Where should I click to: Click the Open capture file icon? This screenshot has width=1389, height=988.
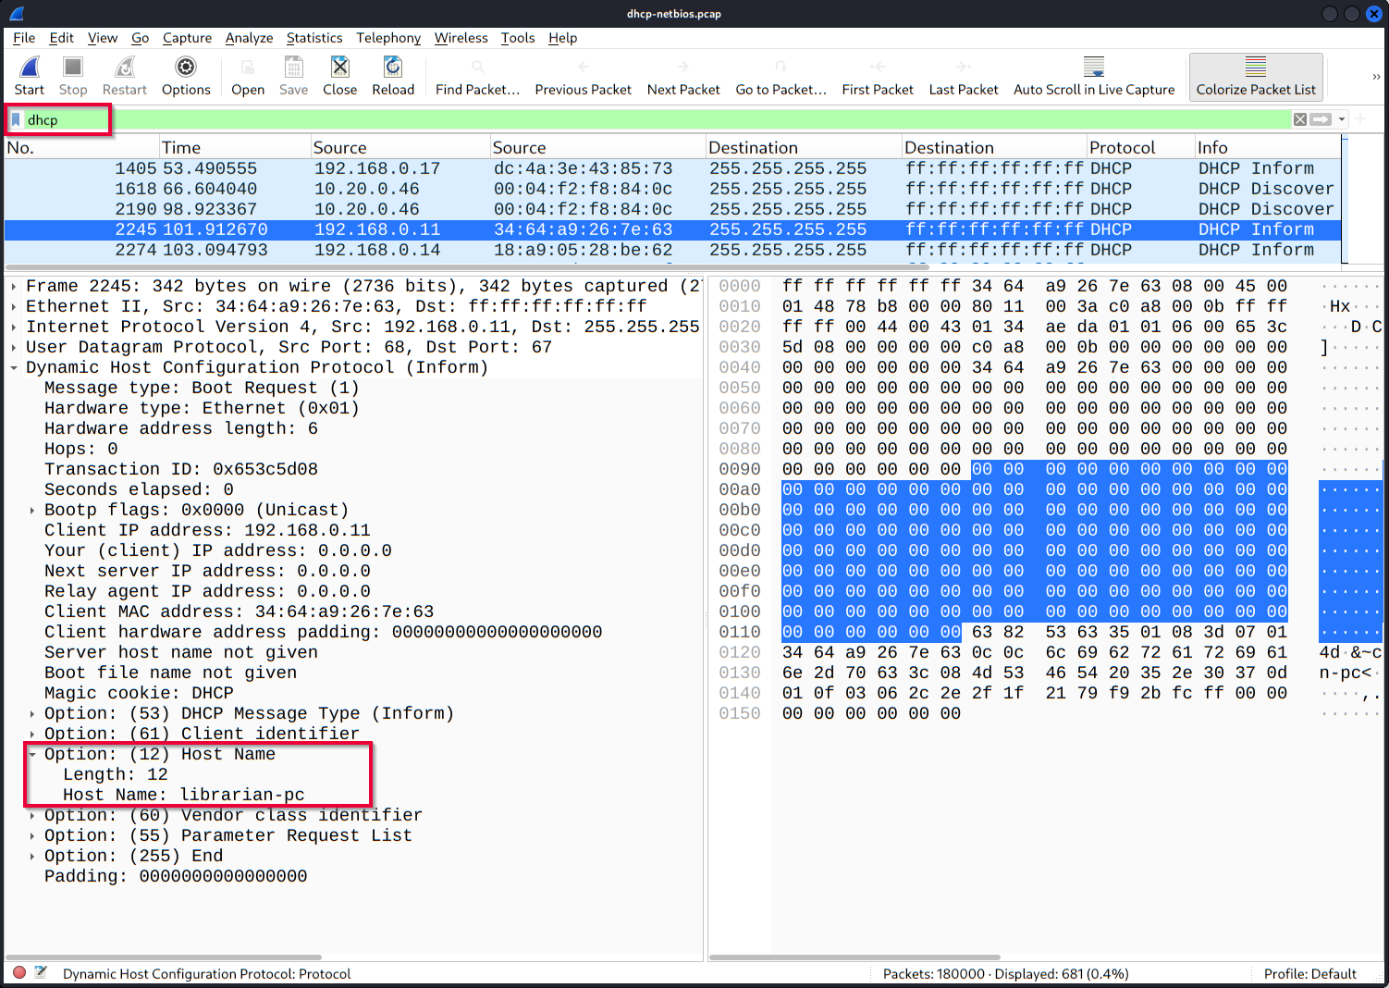pos(248,76)
